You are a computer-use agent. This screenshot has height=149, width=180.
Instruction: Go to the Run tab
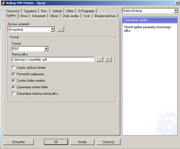pyautogui.click(x=44, y=11)
